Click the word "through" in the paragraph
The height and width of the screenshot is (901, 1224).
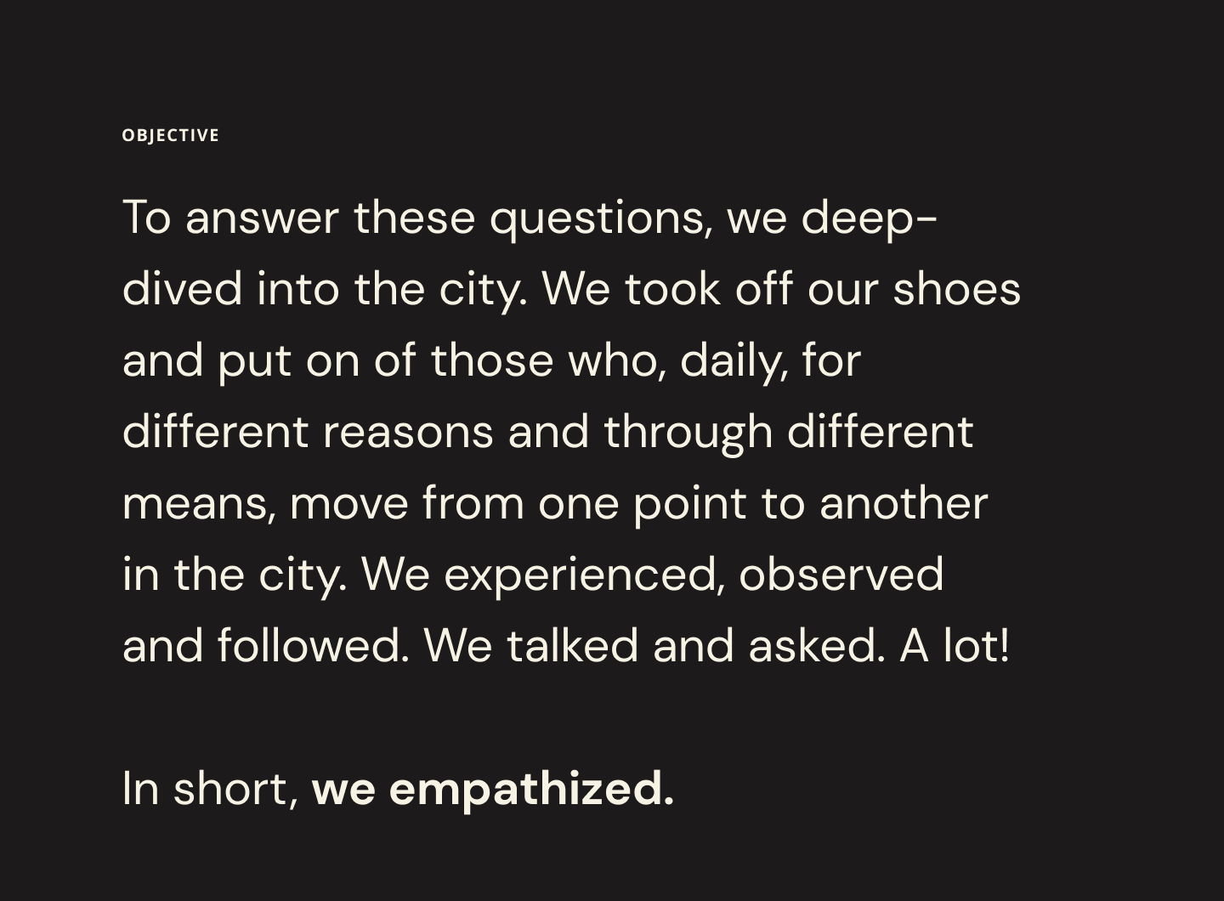pos(688,432)
